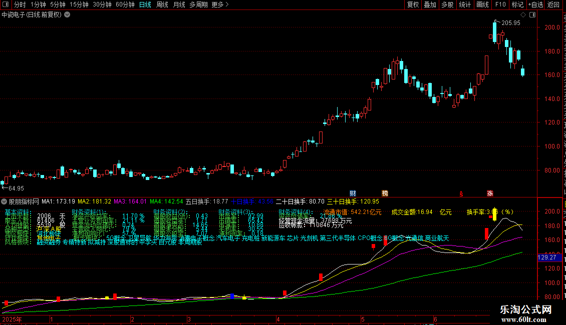This screenshot has width=566, height=325.
Task: Click the 股朋指标网 indicator name
Action: pos(24,202)
